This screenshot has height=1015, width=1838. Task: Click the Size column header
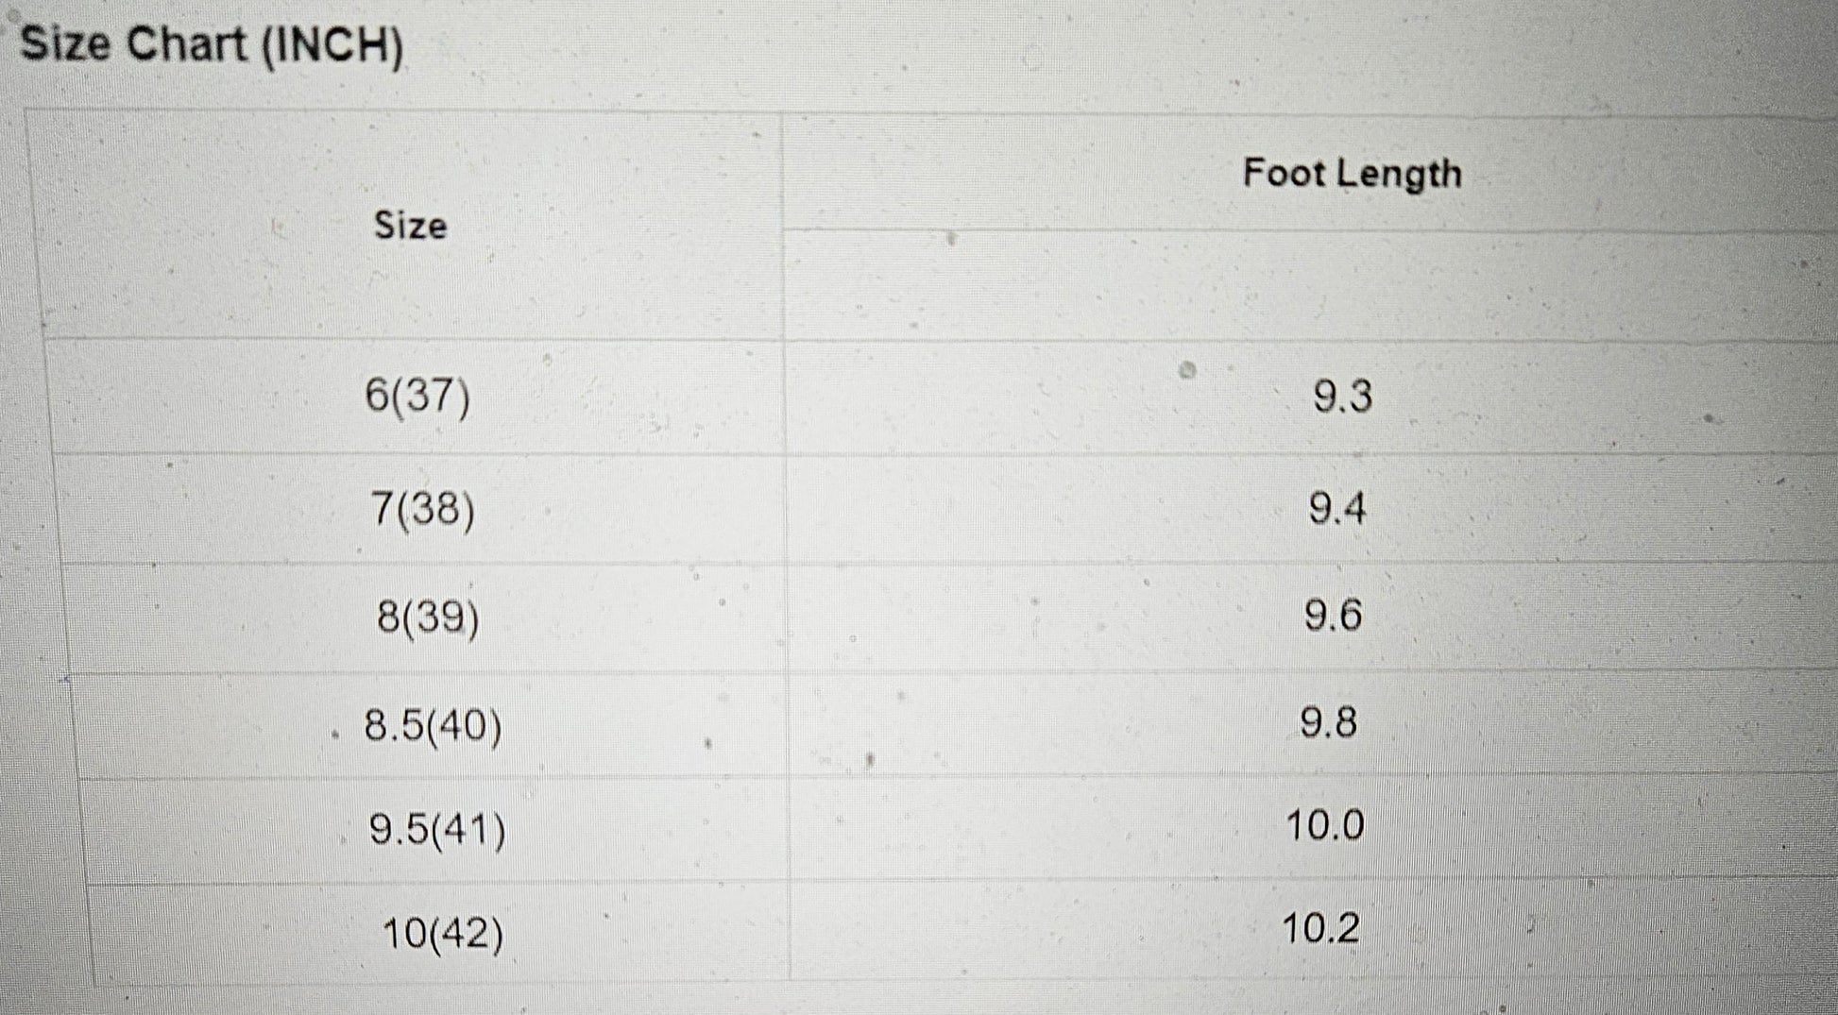(x=410, y=226)
